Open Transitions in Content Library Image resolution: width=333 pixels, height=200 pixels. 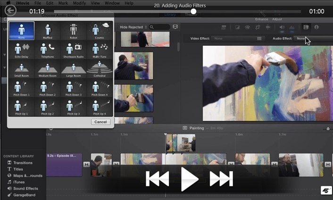pos(20,163)
